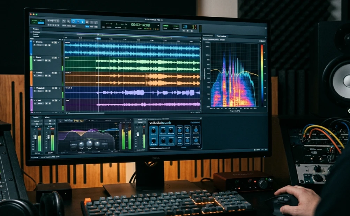Click the green Tempo display box
Image resolution: width=350 pixels, height=216 pixels.
coord(171,27)
